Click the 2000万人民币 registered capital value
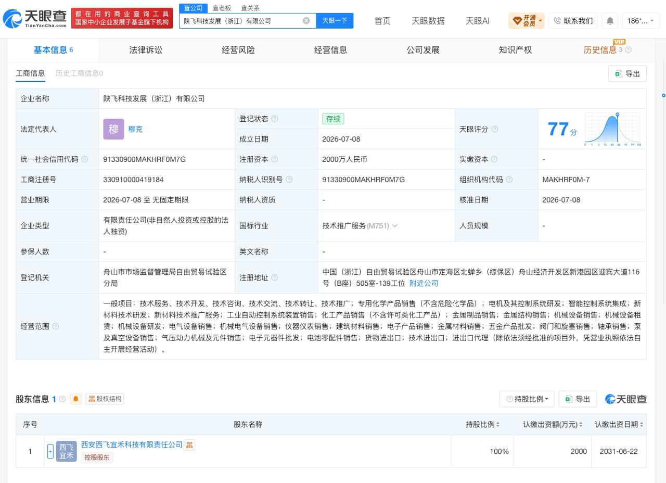 coord(344,159)
